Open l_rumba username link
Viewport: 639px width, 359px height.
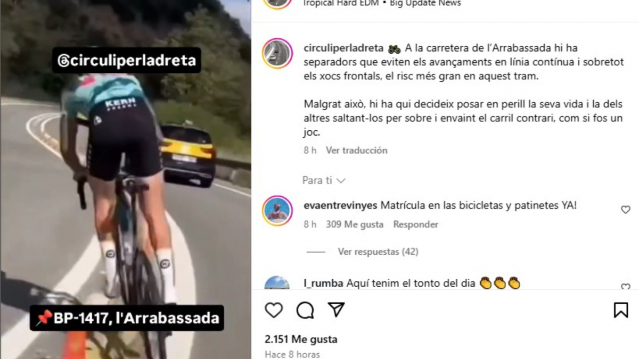[x=323, y=283]
